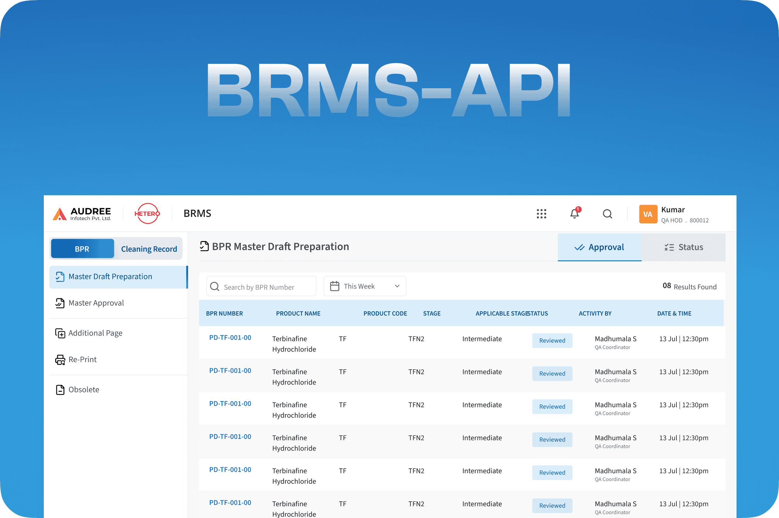Open the apps grid menu icon
This screenshot has height=518, width=779.
tap(541, 214)
